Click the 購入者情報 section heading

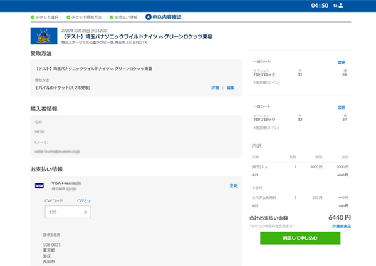pyautogui.click(x=44, y=109)
